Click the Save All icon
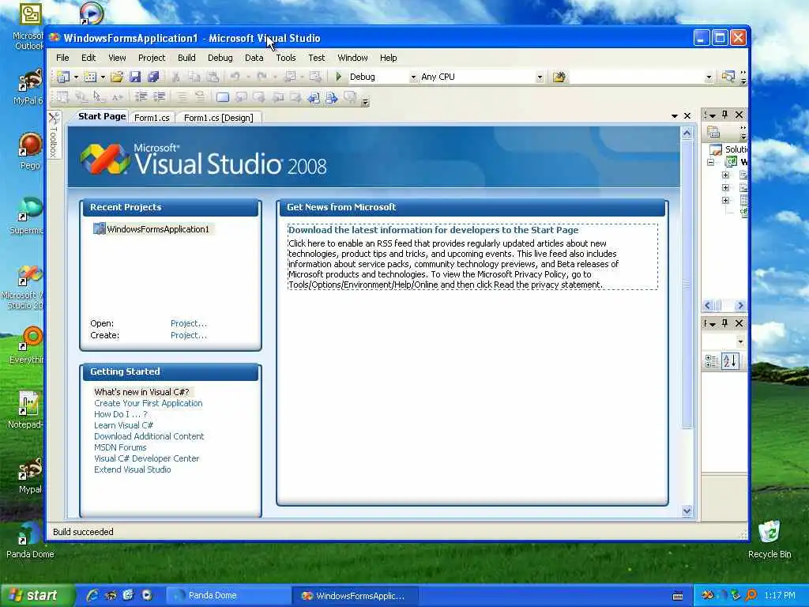Screen dimensions: 809x607 [153, 77]
